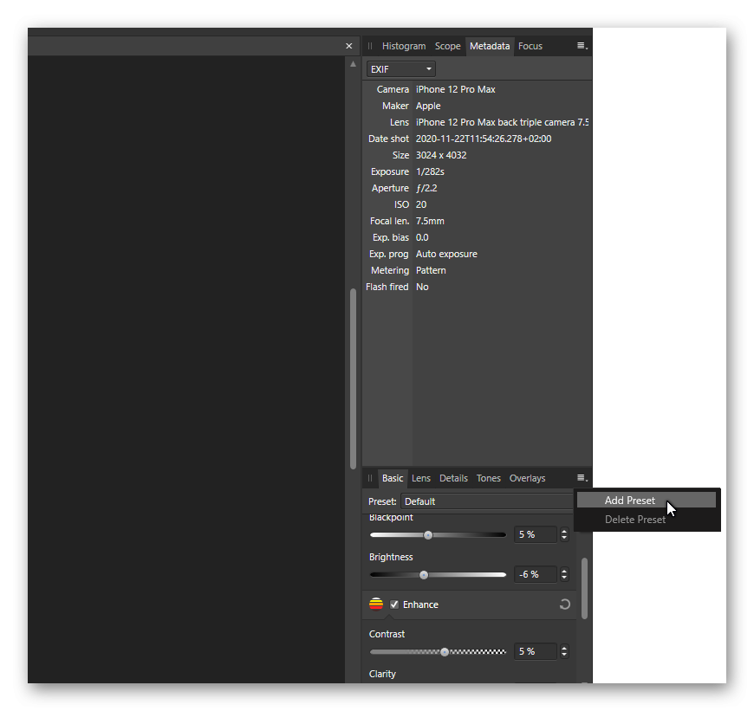The image size is (754, 711).
Task: Switch to the Focus tab
Action: 530,46
